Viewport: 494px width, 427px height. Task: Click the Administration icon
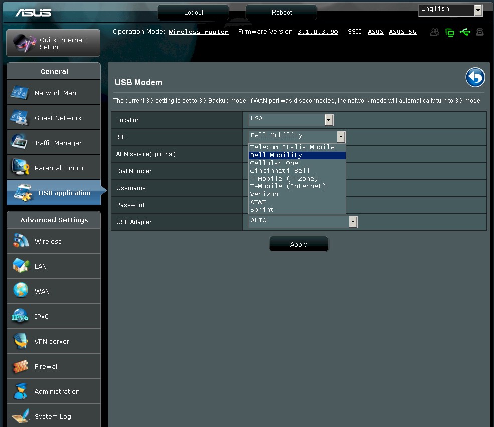(21, 391)
